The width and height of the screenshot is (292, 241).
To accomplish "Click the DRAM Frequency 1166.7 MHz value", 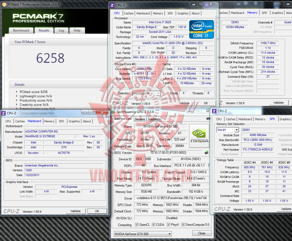I will pos(268,43).
